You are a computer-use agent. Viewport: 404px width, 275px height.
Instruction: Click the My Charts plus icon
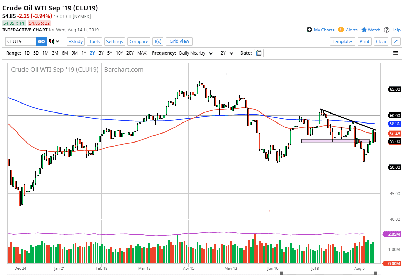pos(309,30)
